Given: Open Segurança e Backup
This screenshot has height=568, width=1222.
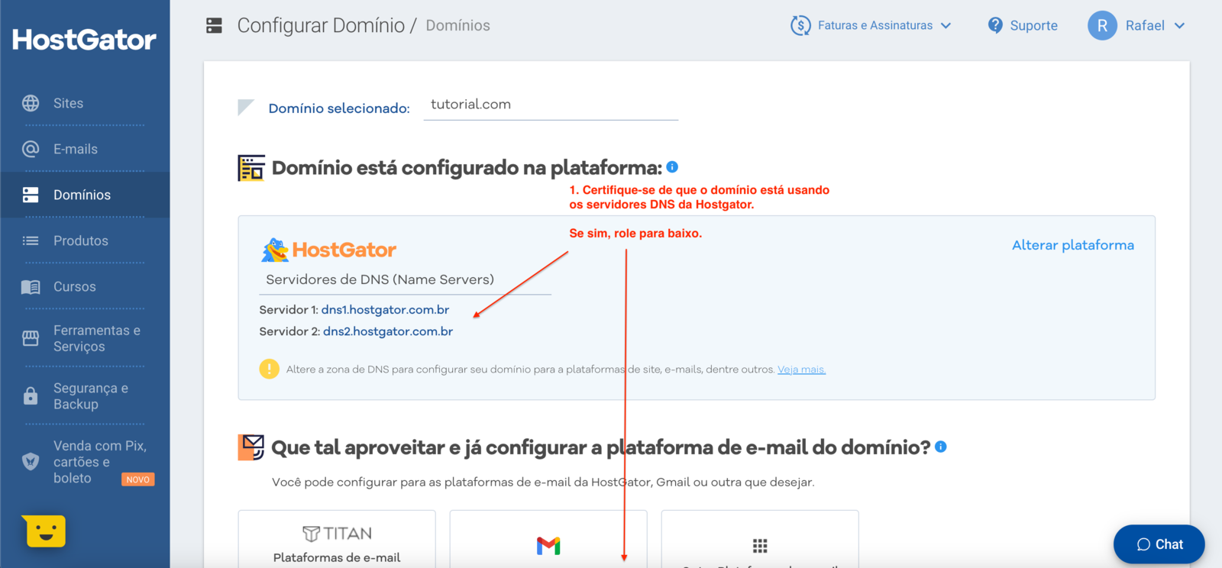Looking at the screenshot, I should coord(85,395).
